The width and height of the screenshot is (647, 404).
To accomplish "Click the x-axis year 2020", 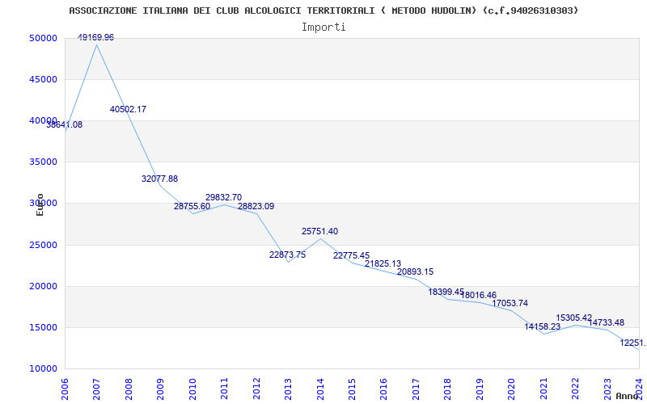I will click(x=512, y=389).
